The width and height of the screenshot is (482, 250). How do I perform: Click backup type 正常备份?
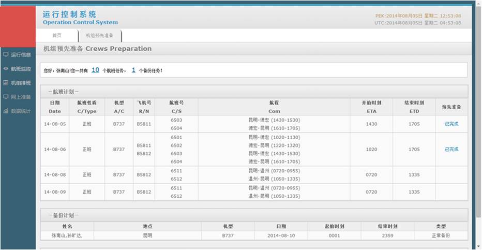[441, 236]
